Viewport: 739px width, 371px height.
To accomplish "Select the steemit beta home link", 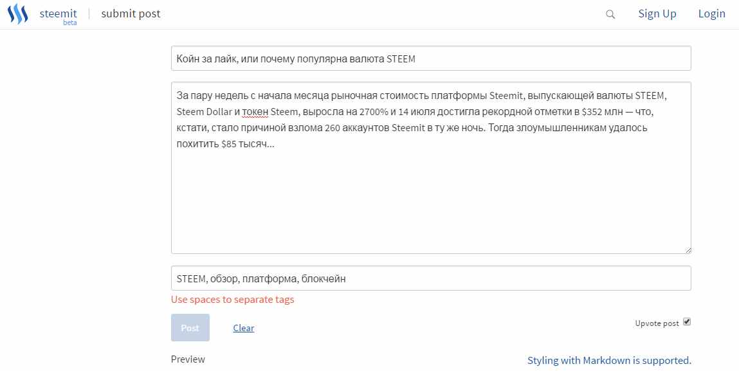I will point(58,13).
